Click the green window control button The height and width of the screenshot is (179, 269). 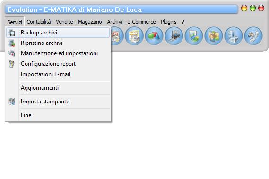point(252,8)
